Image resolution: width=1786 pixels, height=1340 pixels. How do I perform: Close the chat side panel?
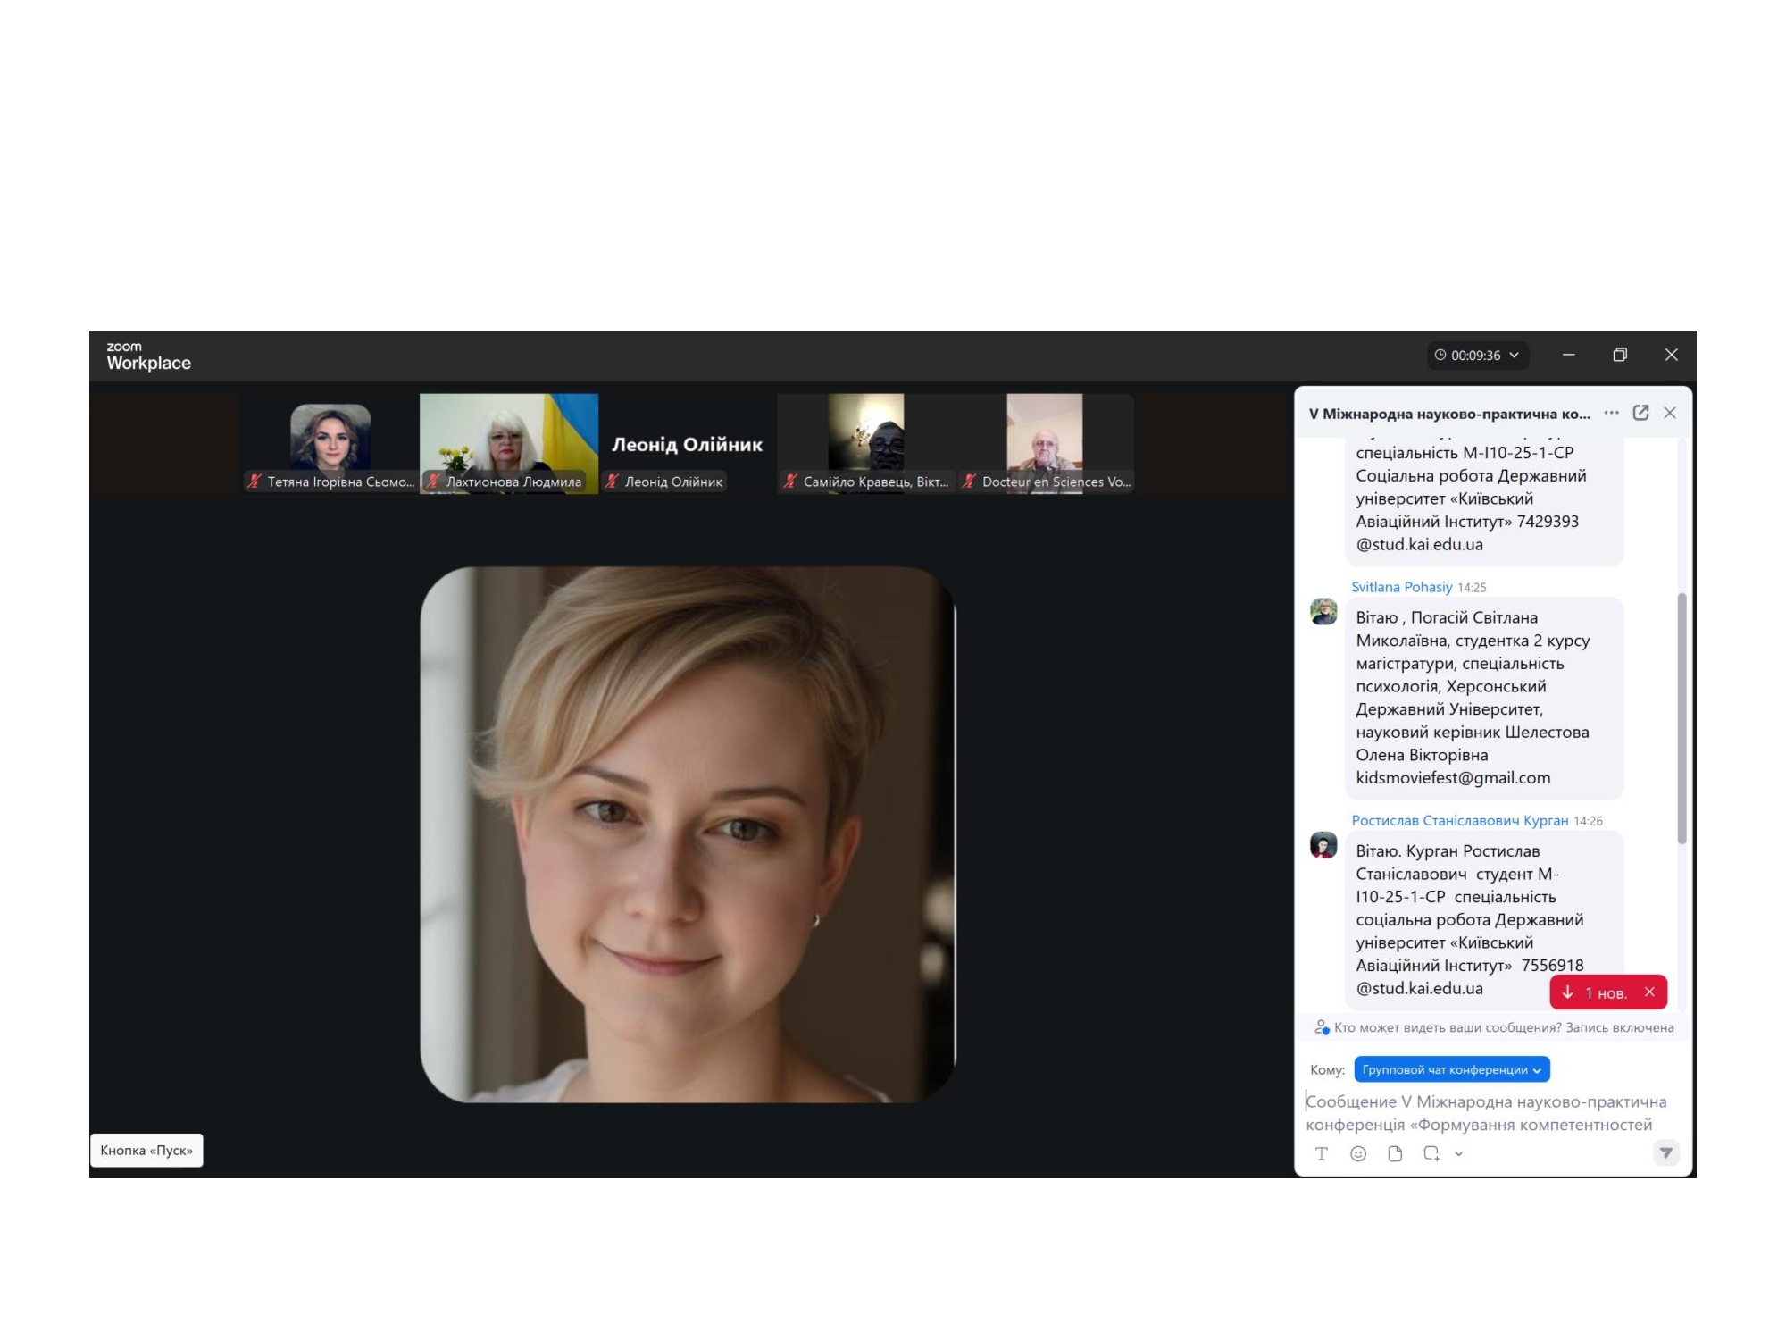[1670, 413]
